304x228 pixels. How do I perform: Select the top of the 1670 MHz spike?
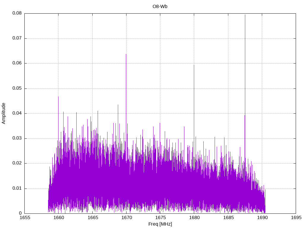click(x=126, y=54)
